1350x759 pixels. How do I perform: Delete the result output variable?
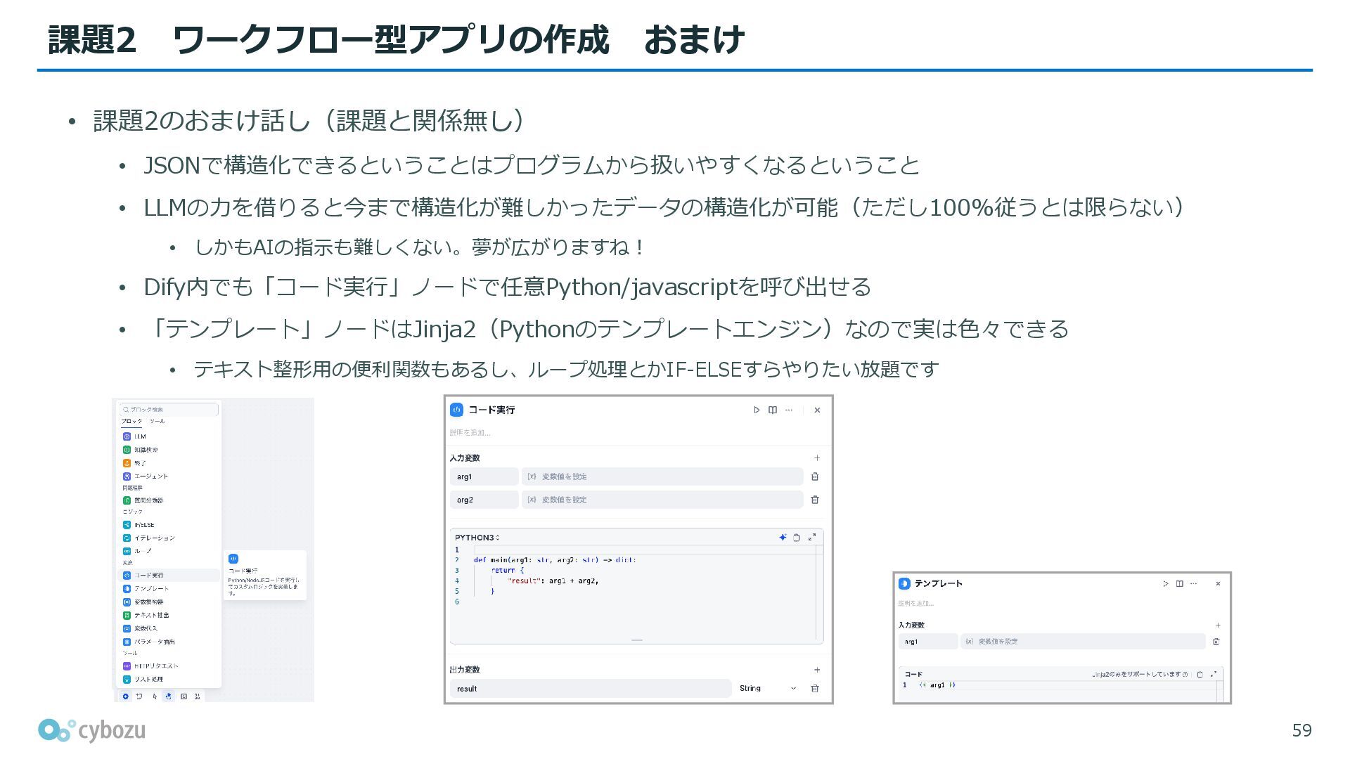pyautogui.click(x=815, y=689)
